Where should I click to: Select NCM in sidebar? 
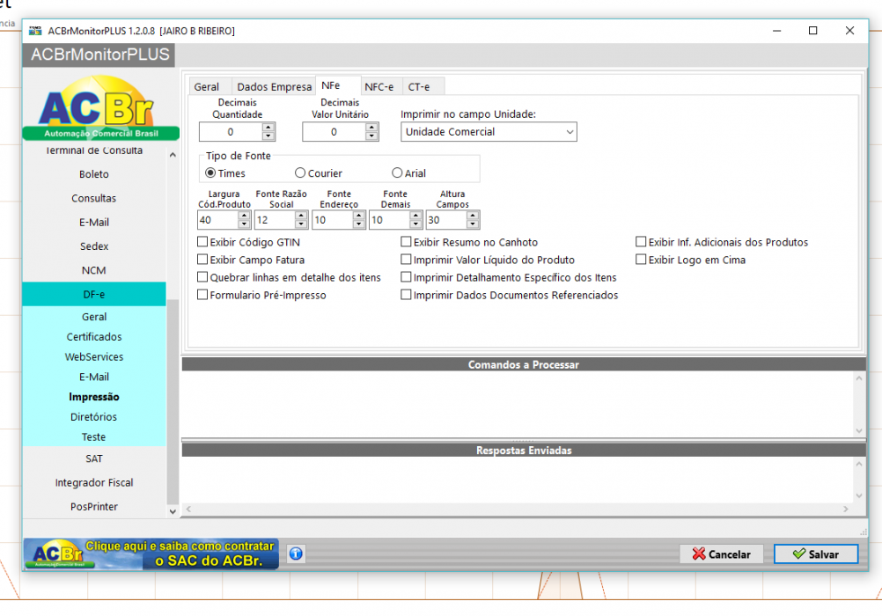[94, 270]
